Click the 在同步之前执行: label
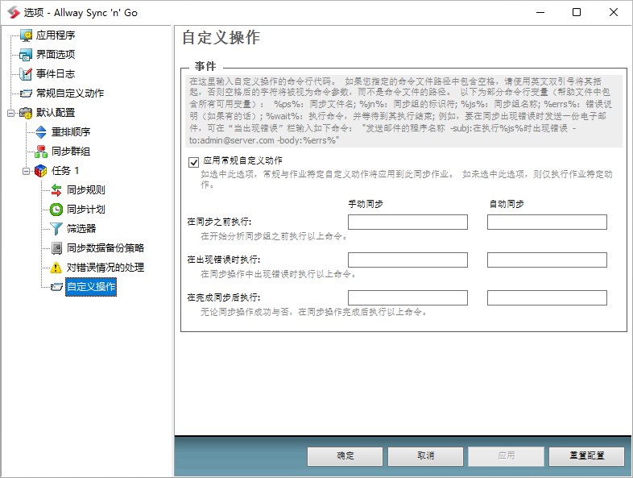 click(x=219, y=222)
